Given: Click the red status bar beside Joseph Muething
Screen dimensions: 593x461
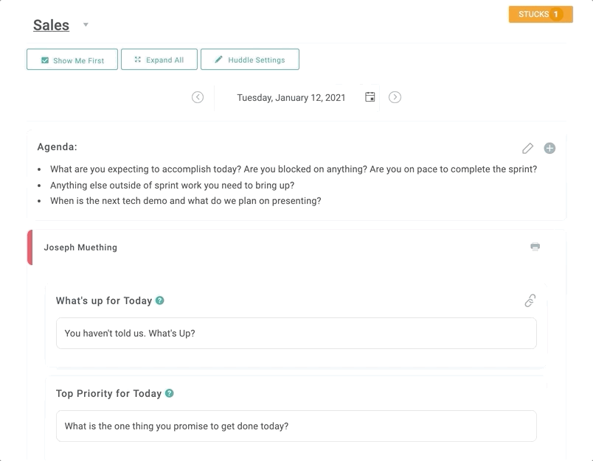Looking at the screenshot, I should 30,247.
